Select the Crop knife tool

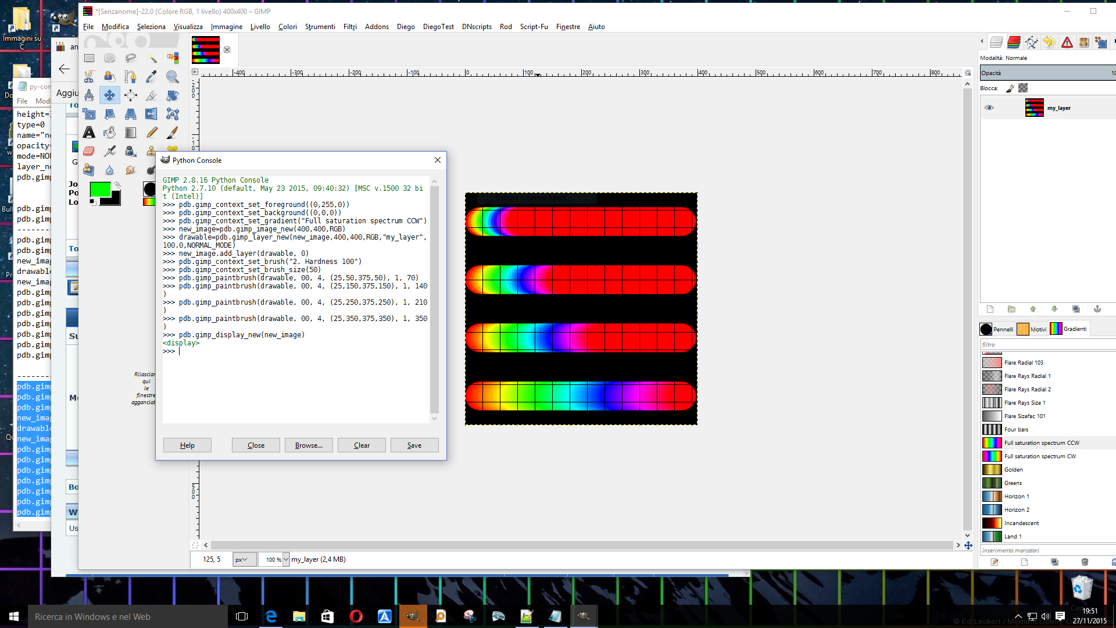click(x=152, y=95)
